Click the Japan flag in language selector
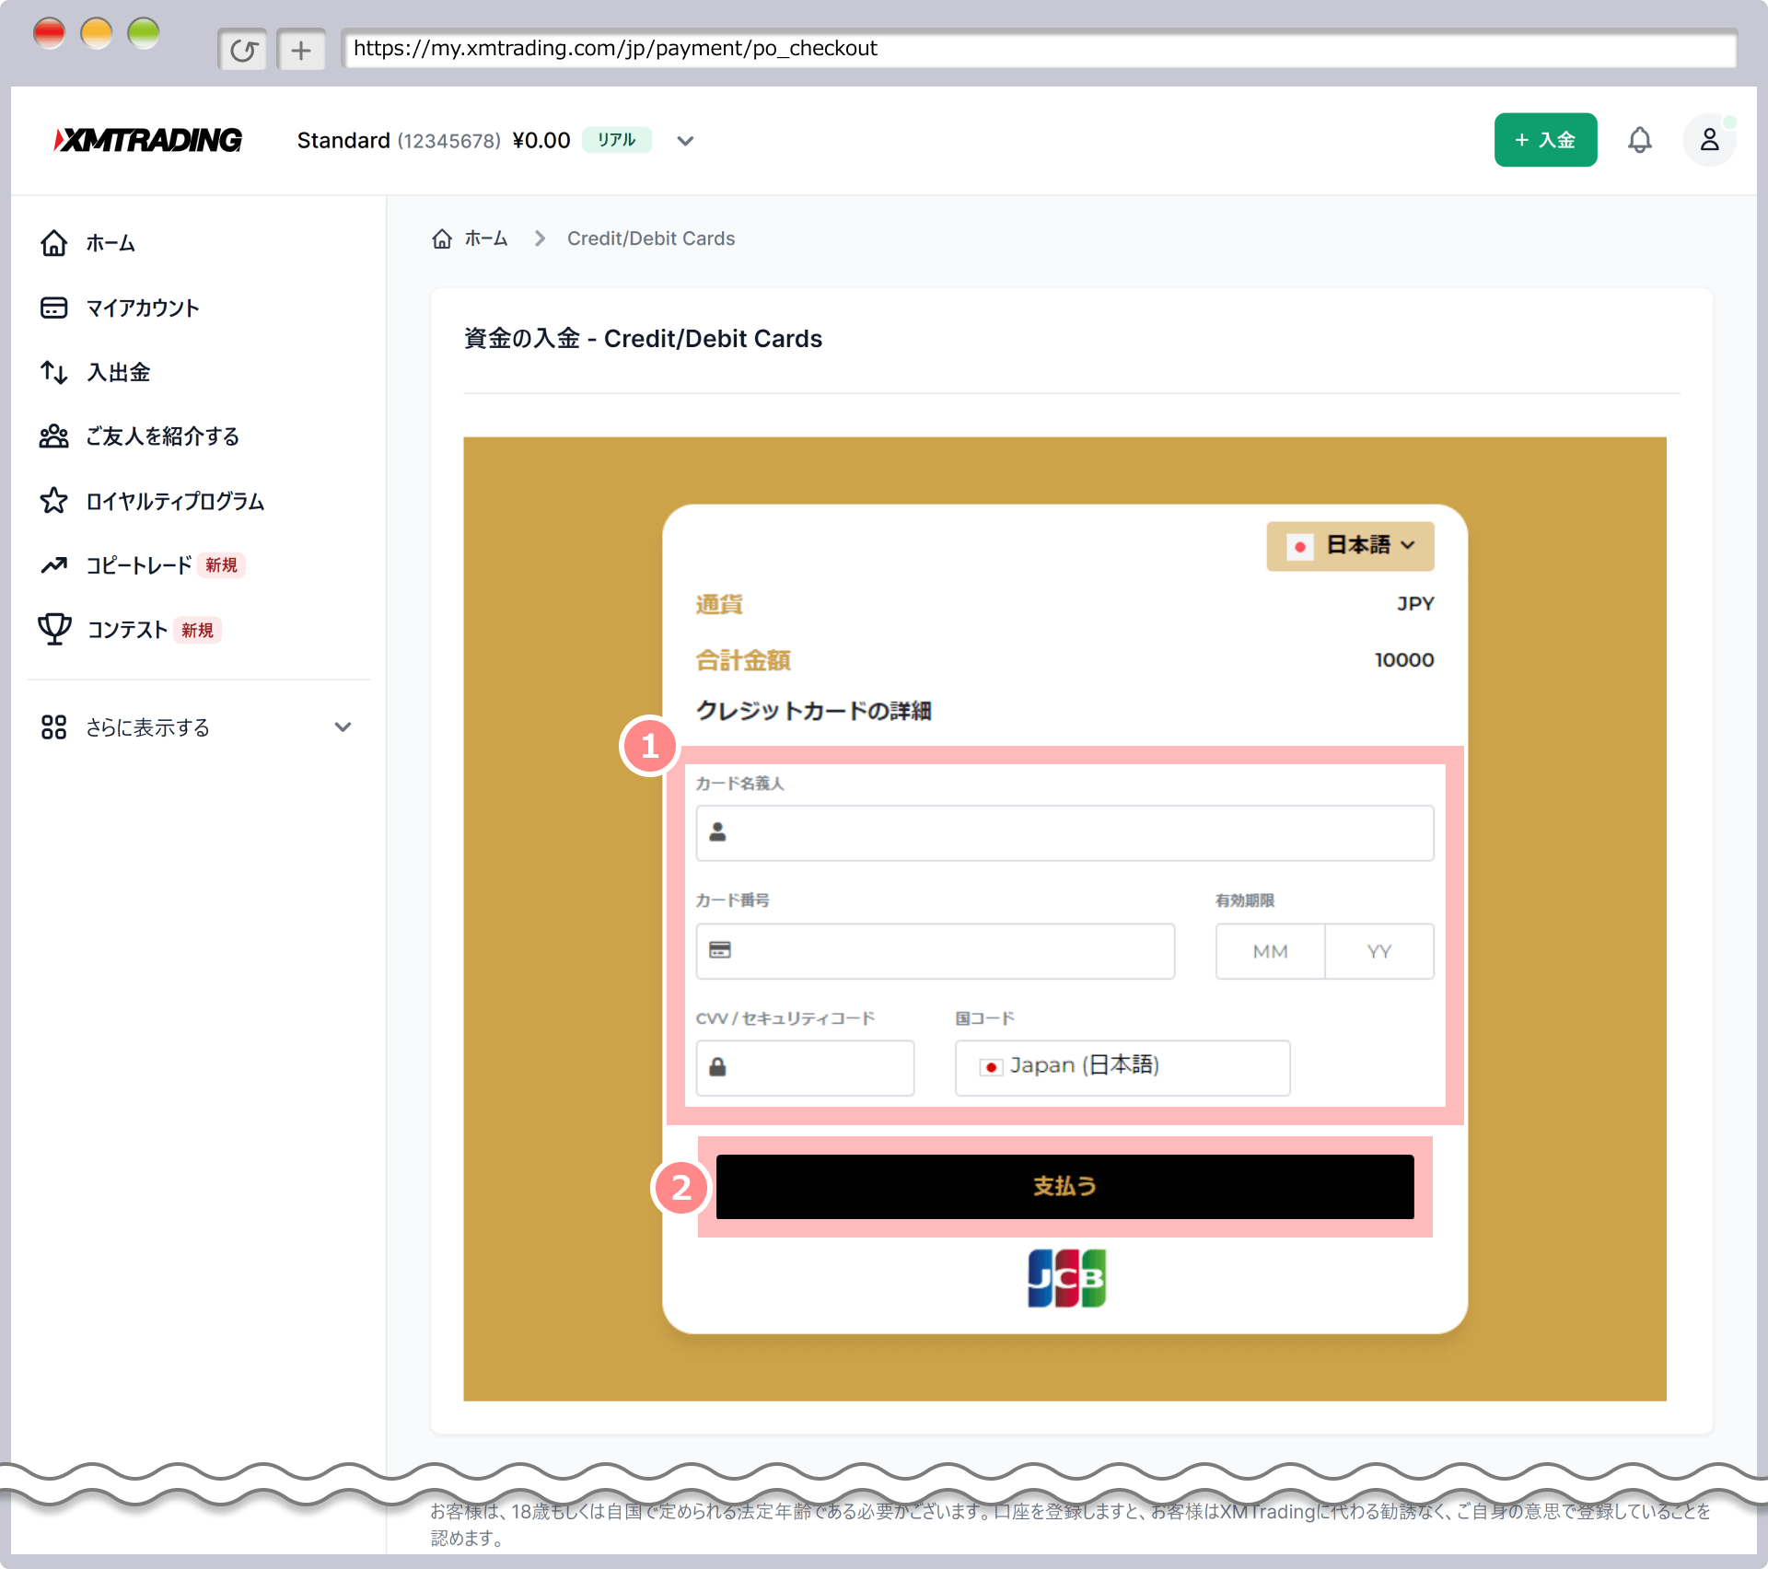Screen dimensions: 1768x1569 1299,546
